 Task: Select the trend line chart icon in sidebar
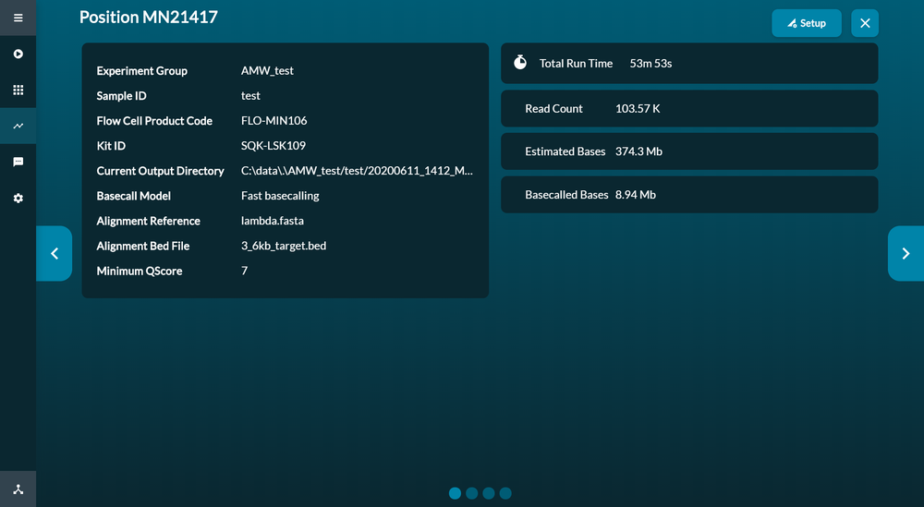coord(18,126)
